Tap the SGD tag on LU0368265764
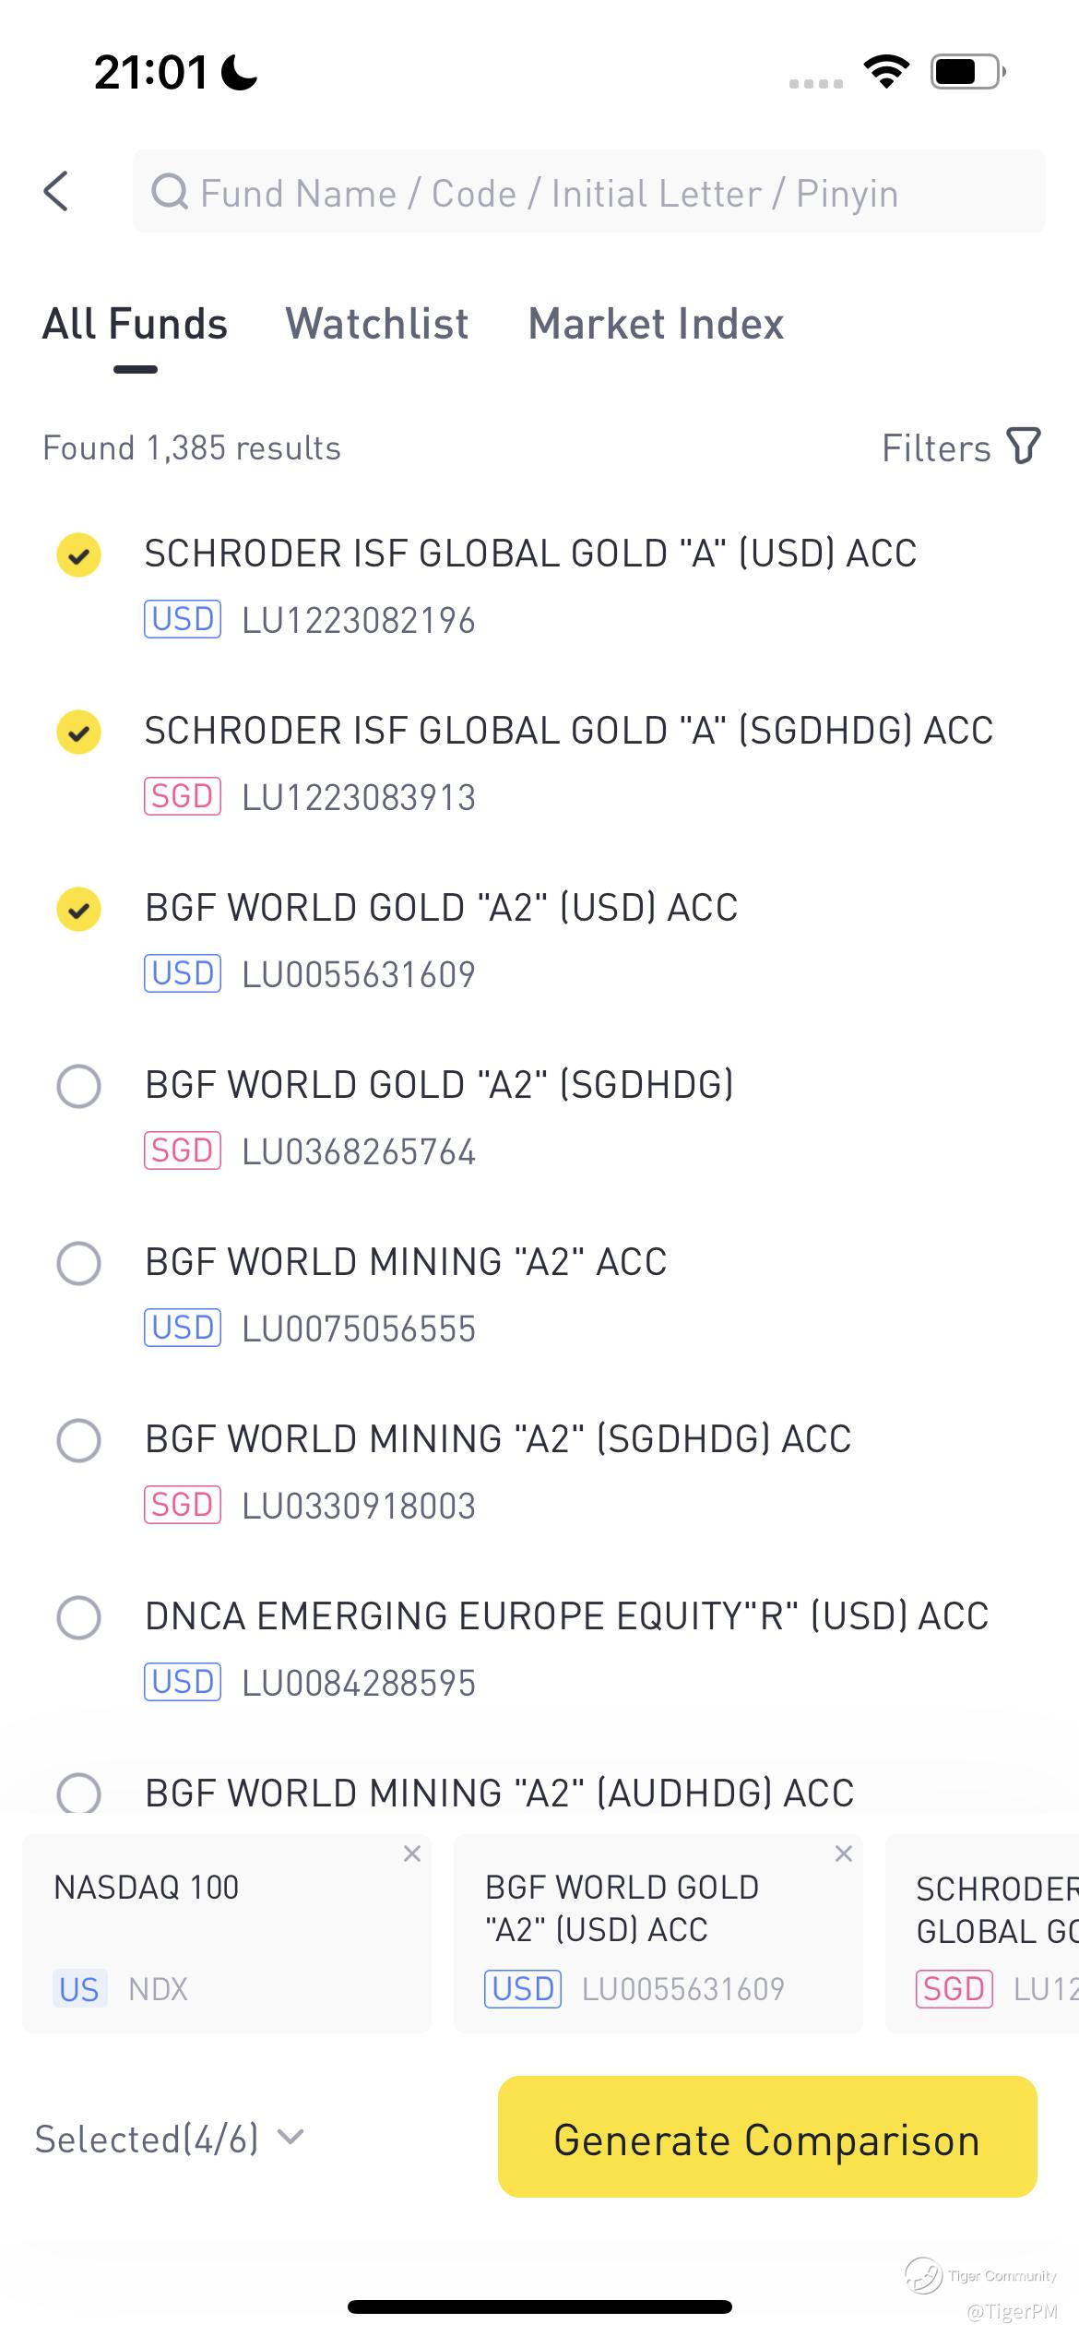The image size is (1079, 2336). [183, 1150]
